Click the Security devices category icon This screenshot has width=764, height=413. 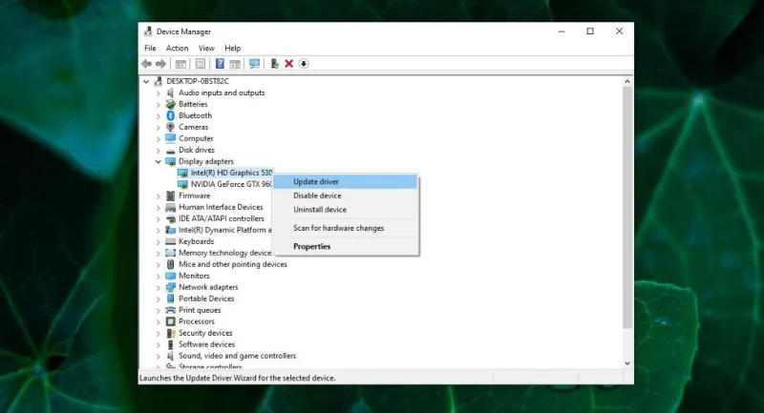(x=171, y=333)
